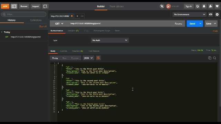Switch response view to Pretty
The width and height of the screenshot is (221, 124).
click(x=55, y=58)
